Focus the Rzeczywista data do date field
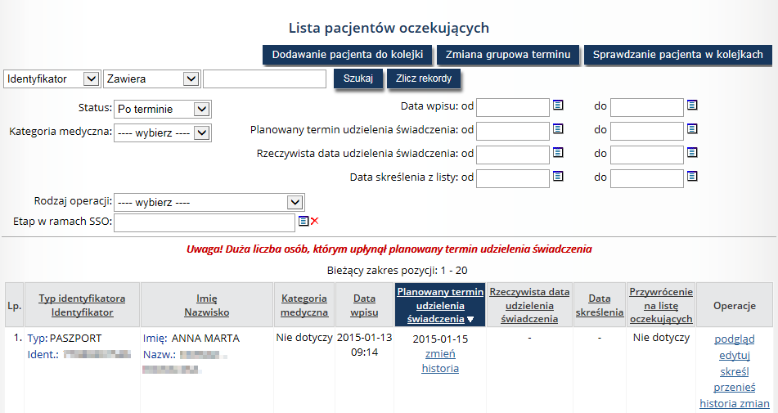The height and width of the screenshot is (413, 778). pos(646,155)
